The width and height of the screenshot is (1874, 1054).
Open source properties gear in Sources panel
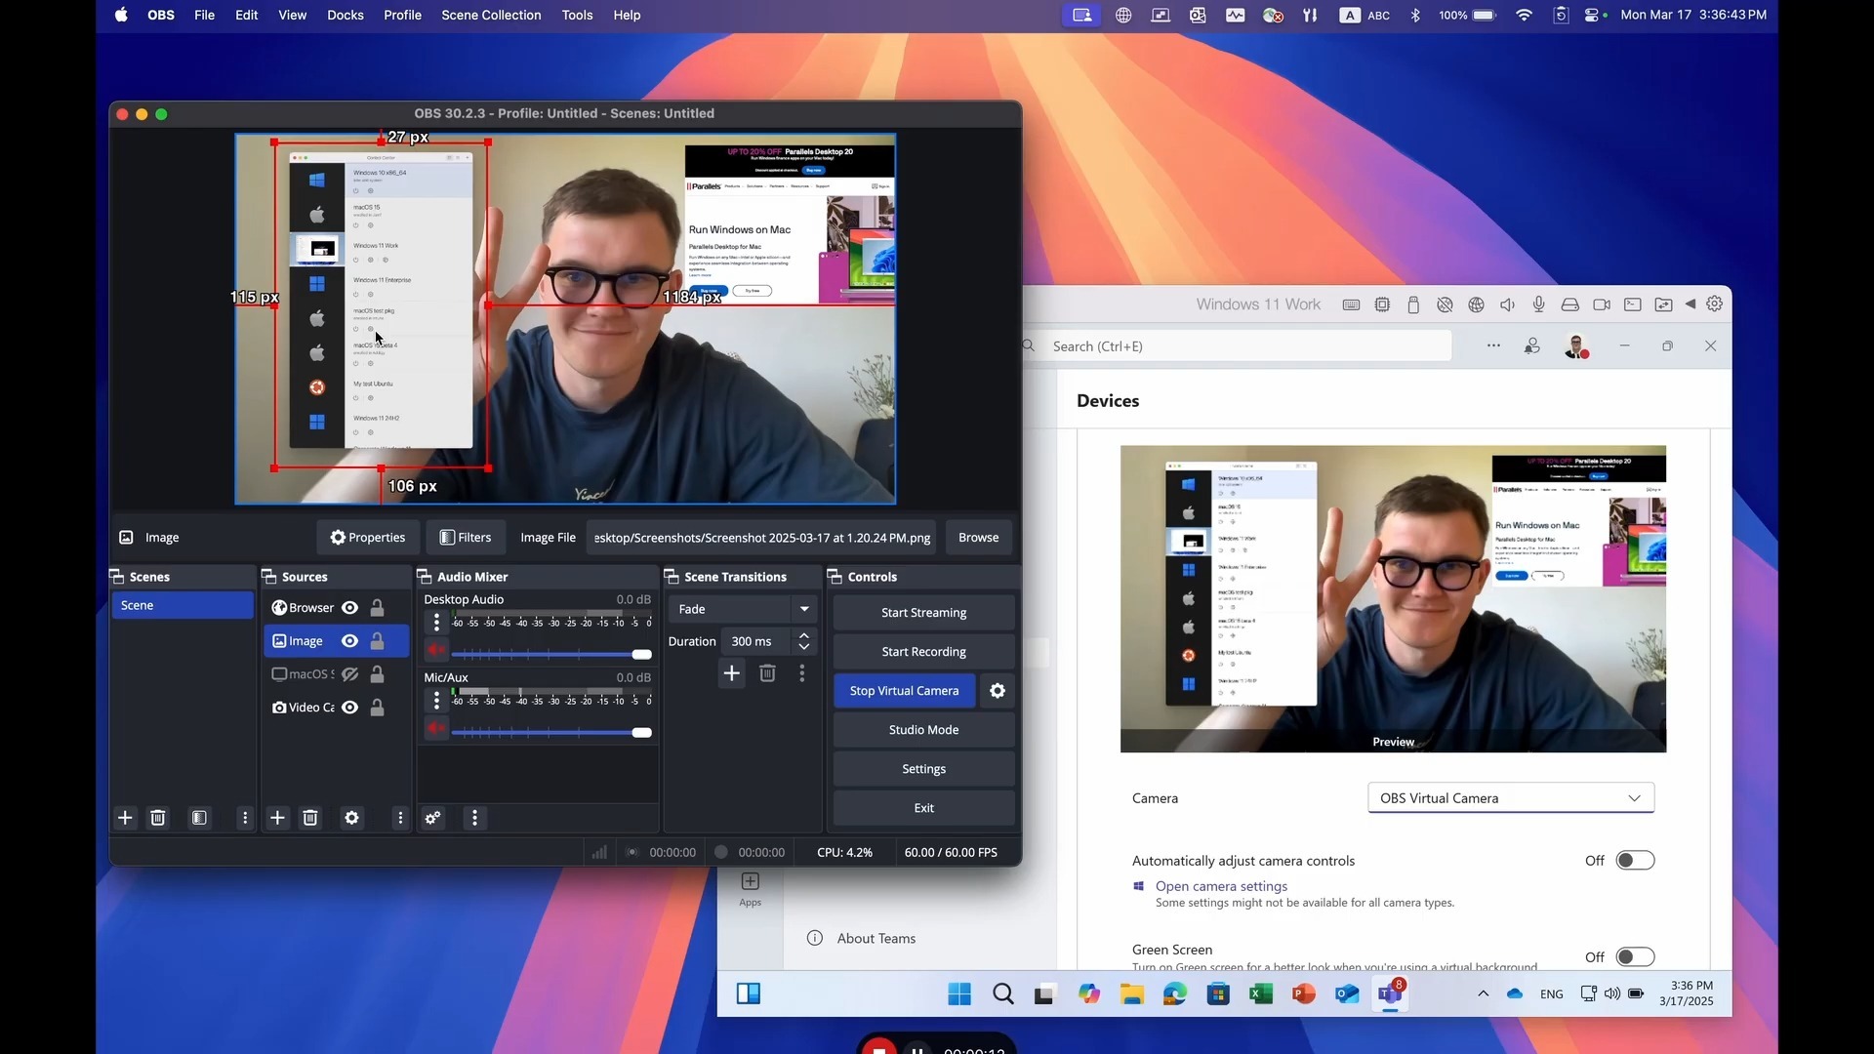click(x=352, y=818)
